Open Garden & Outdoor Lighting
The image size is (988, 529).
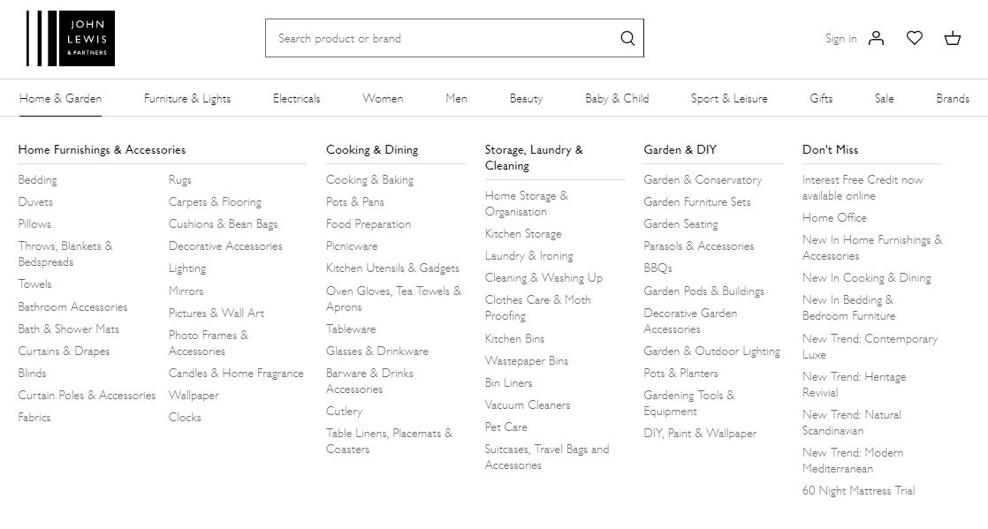[711, 351]
